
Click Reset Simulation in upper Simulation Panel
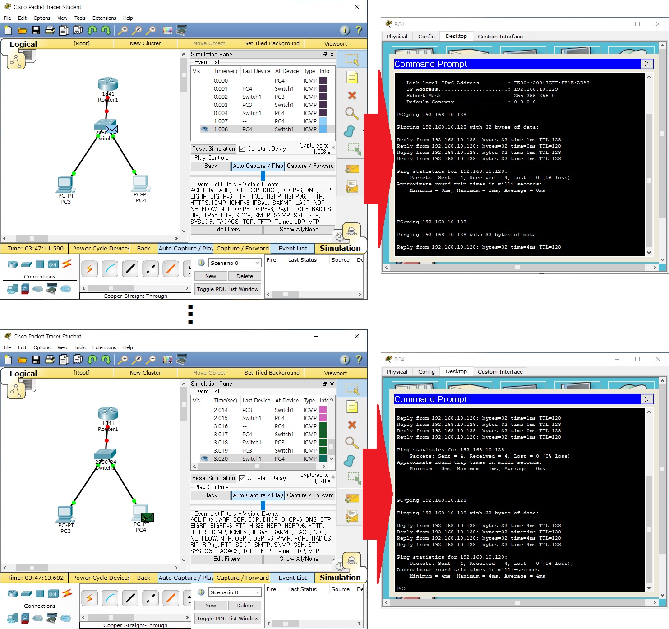tap(213, 148)
